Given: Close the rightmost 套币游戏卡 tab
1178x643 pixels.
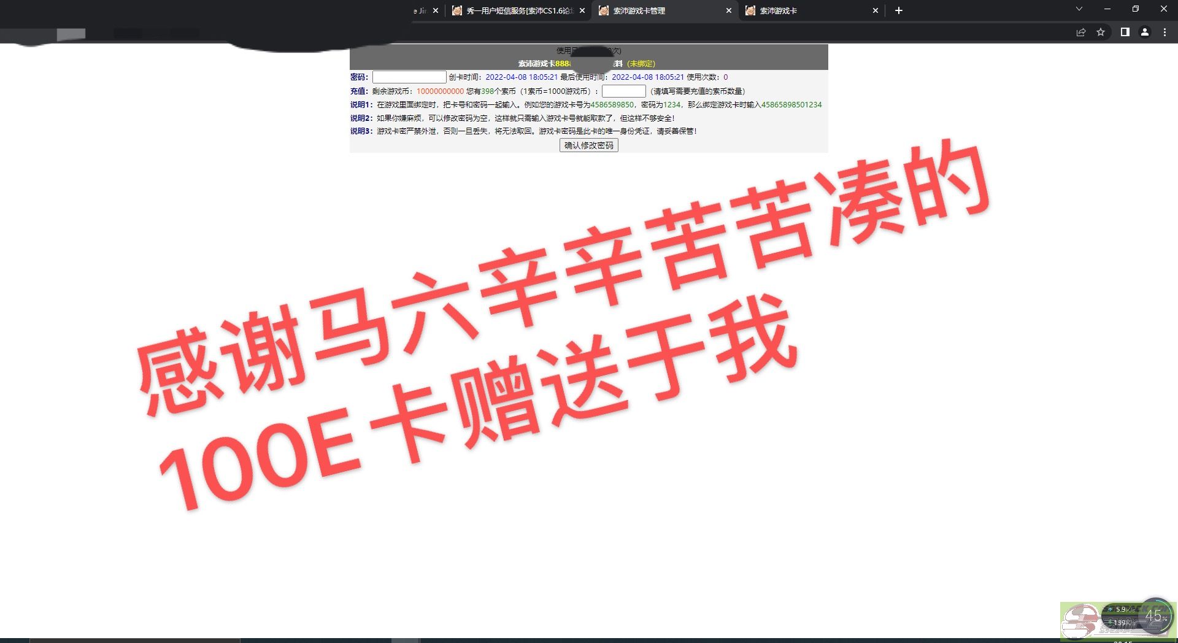Looking at the screenshot, I should [875, 10].
